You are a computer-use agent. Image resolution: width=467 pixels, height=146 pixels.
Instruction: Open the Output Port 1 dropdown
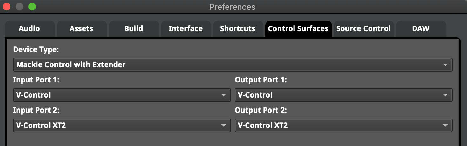(x=343, y=95)
